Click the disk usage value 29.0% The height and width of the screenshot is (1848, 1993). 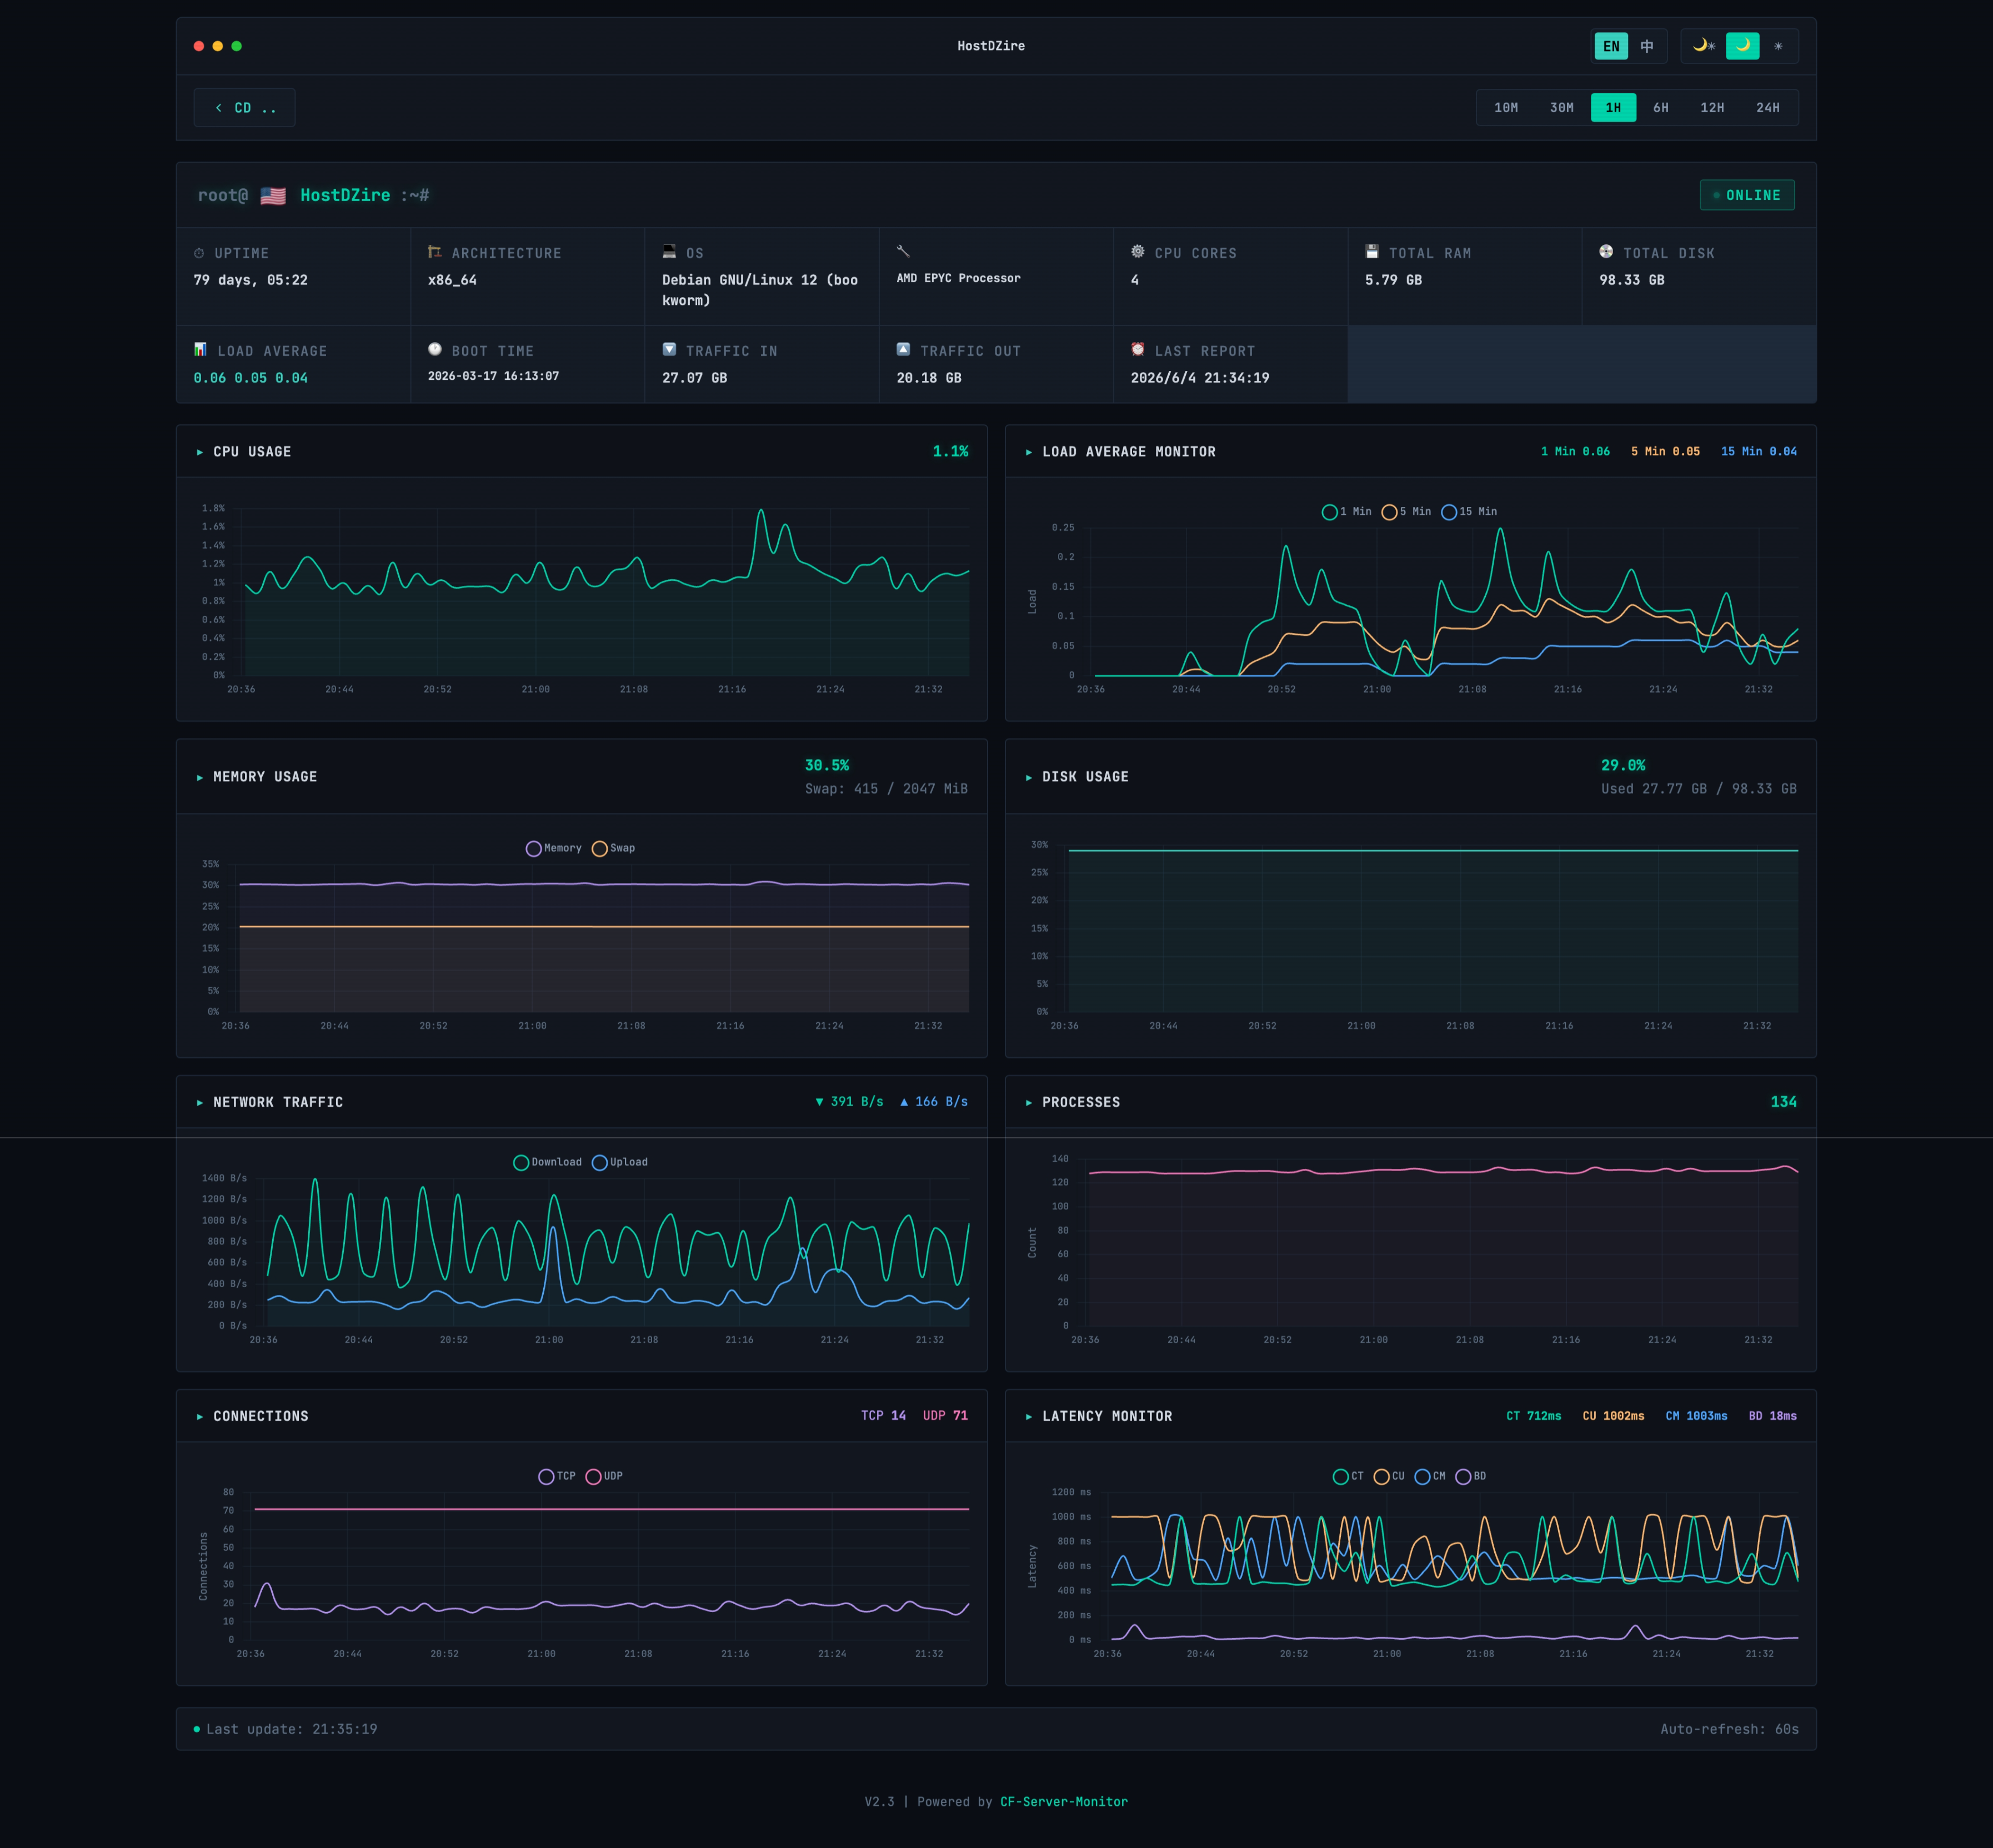click(x=1623, y=766)
